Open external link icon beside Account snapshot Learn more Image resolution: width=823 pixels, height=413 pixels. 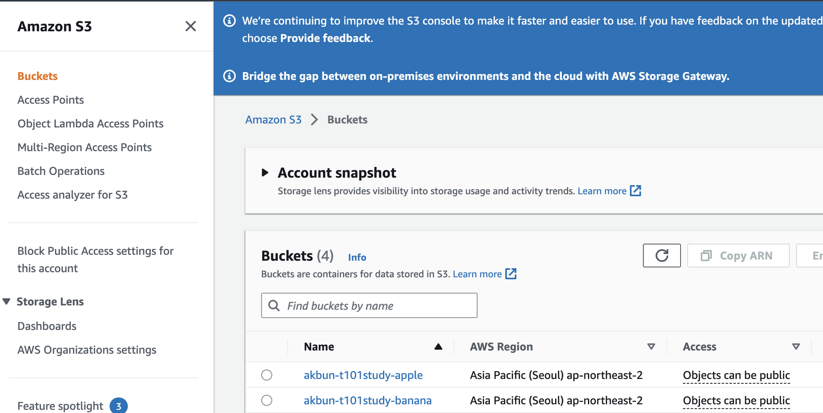[x=636, y=191]
